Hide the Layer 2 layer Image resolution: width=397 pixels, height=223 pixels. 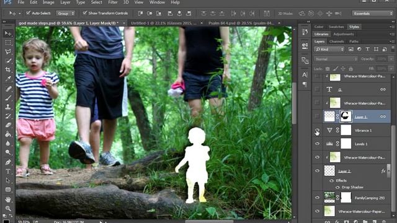pyautogui.click(x=317, y=171)
